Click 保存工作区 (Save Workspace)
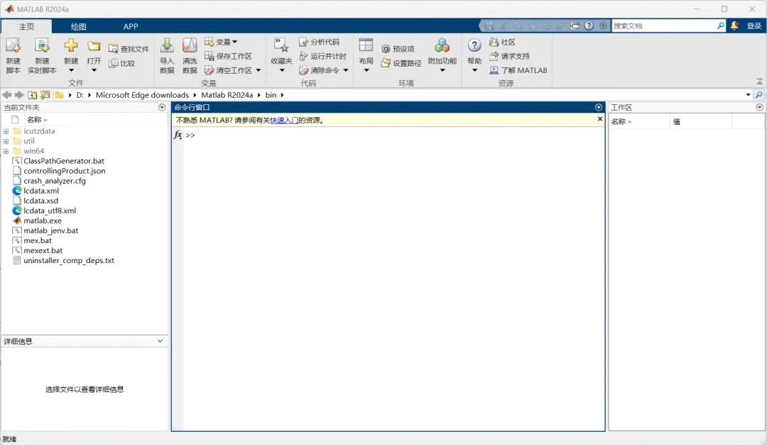 click(x=229, y=56)
